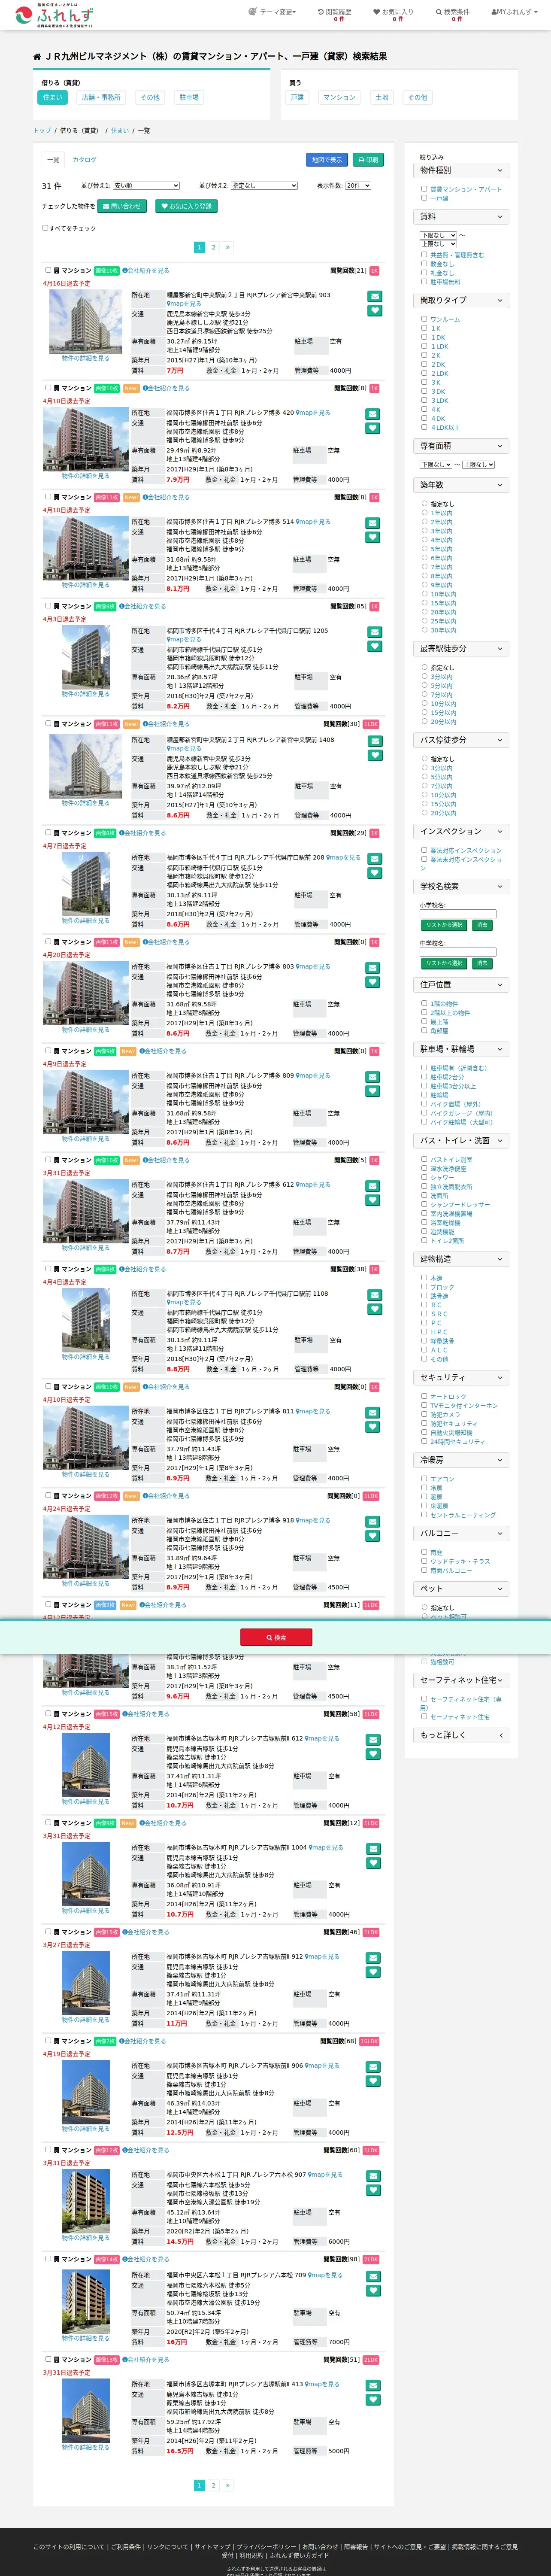Click mail inquiry icon for プレシア博多 420
This screenshot has height=2576, width=551.
[x=372, y=414]
